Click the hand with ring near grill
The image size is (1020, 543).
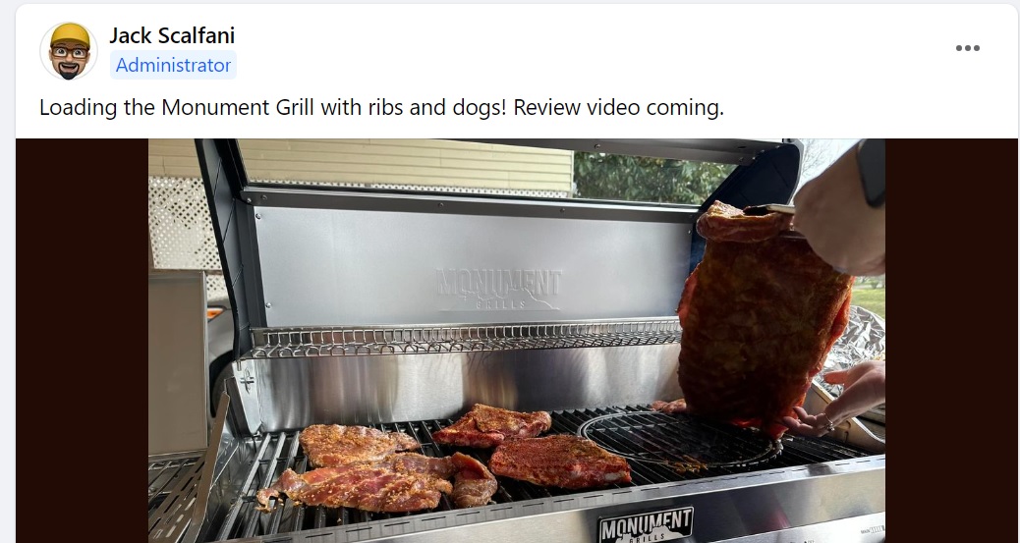click(837, 400)
